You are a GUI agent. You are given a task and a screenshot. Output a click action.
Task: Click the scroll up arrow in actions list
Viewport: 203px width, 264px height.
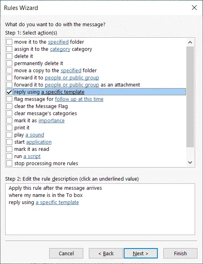[190, 42]
